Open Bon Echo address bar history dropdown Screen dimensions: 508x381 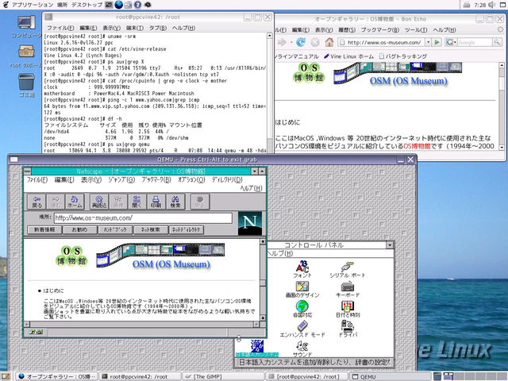tap(429, 42)
